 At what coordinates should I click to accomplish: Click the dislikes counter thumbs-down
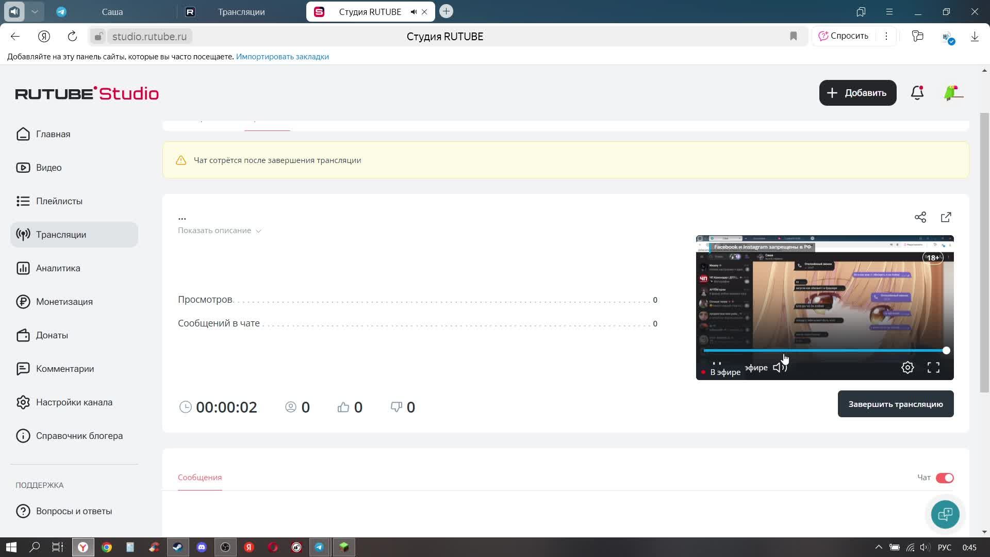[396, 407]
